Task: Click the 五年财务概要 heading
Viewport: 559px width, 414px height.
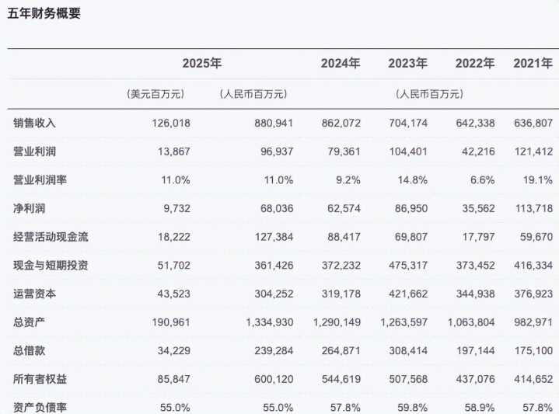Action: pos(44,13)
